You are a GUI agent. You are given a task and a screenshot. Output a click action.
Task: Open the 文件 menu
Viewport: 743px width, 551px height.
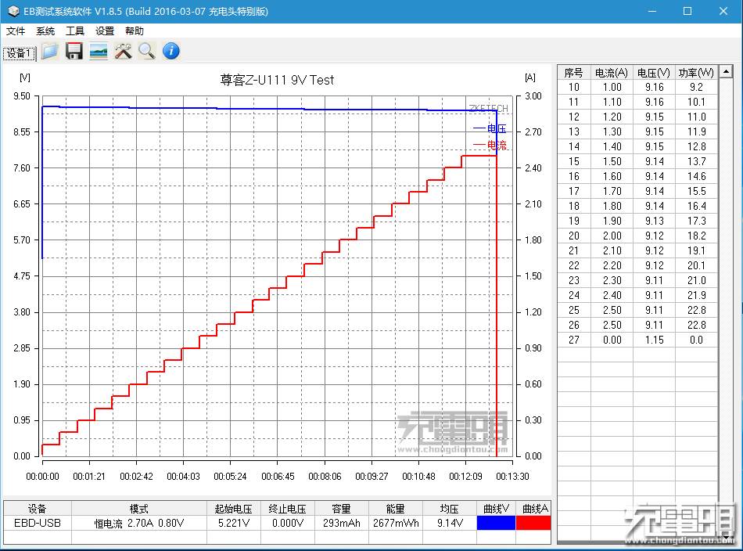click(16, 31)
